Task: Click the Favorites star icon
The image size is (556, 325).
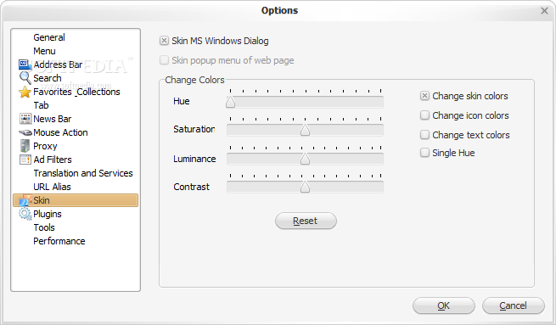Action: pyautogui.click(x=25, y=92)
